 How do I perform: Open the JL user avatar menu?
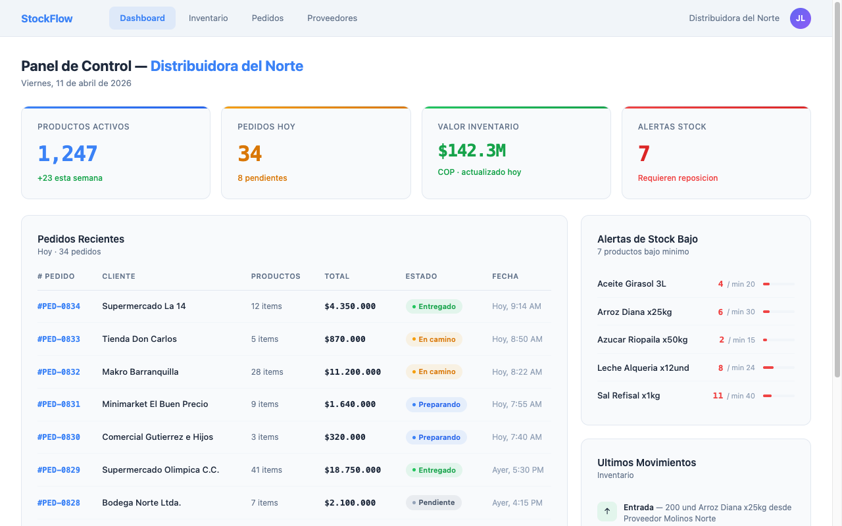801,18
